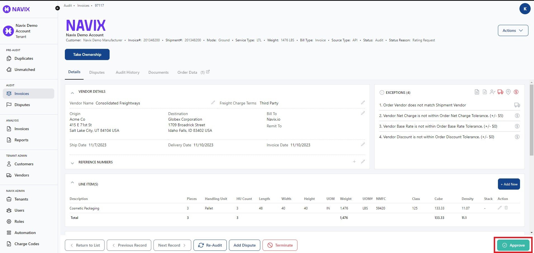Open the Disputes tab
The image size is (534, 253).
click(x=97, y=72)
